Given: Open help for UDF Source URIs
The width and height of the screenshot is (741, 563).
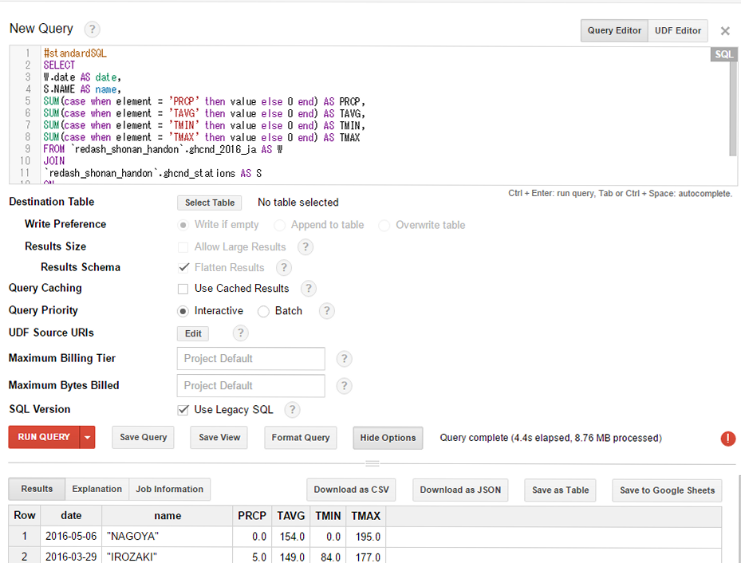Looking at the screenshot, I should (241, 333).
